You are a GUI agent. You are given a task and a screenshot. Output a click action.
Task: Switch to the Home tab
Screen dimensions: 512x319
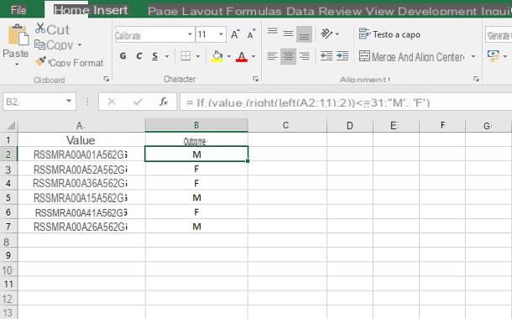pyautogui.click(x=71, y=10)
